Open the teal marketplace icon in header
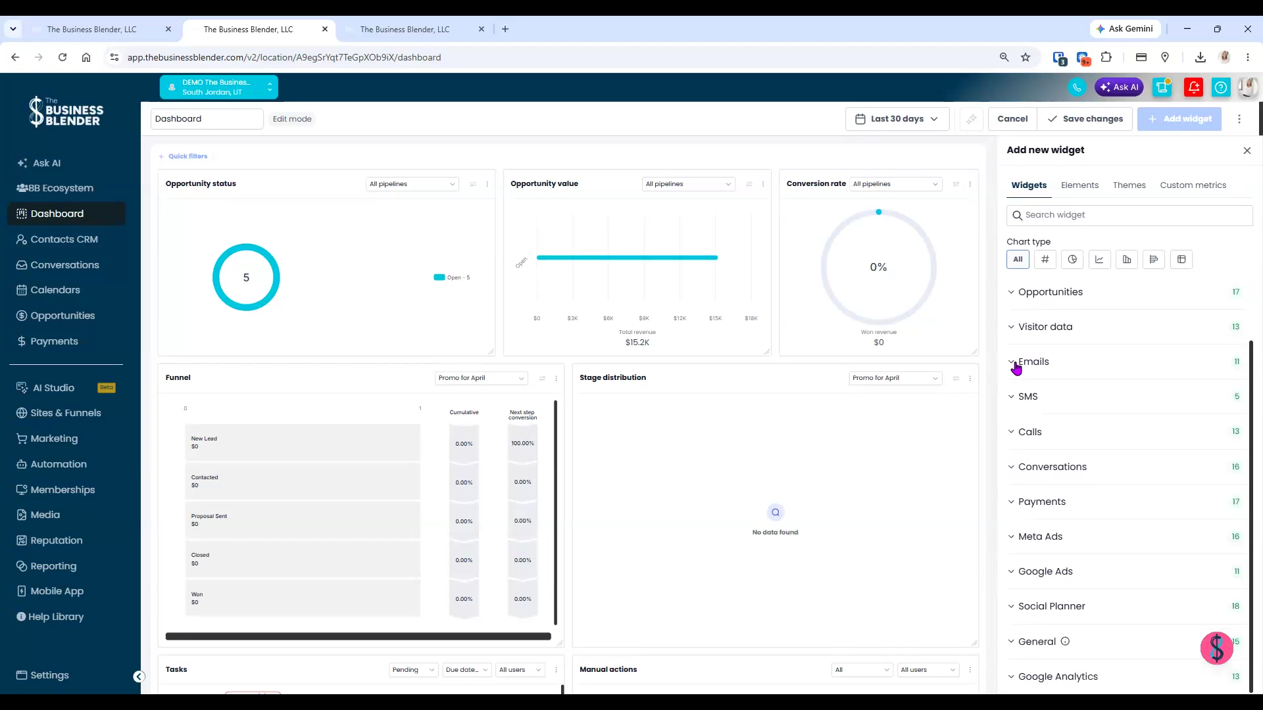Image resolution: width=1263 pixels, height=710 pixels. 1163,87
